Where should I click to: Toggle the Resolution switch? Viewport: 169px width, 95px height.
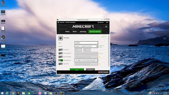60,50
